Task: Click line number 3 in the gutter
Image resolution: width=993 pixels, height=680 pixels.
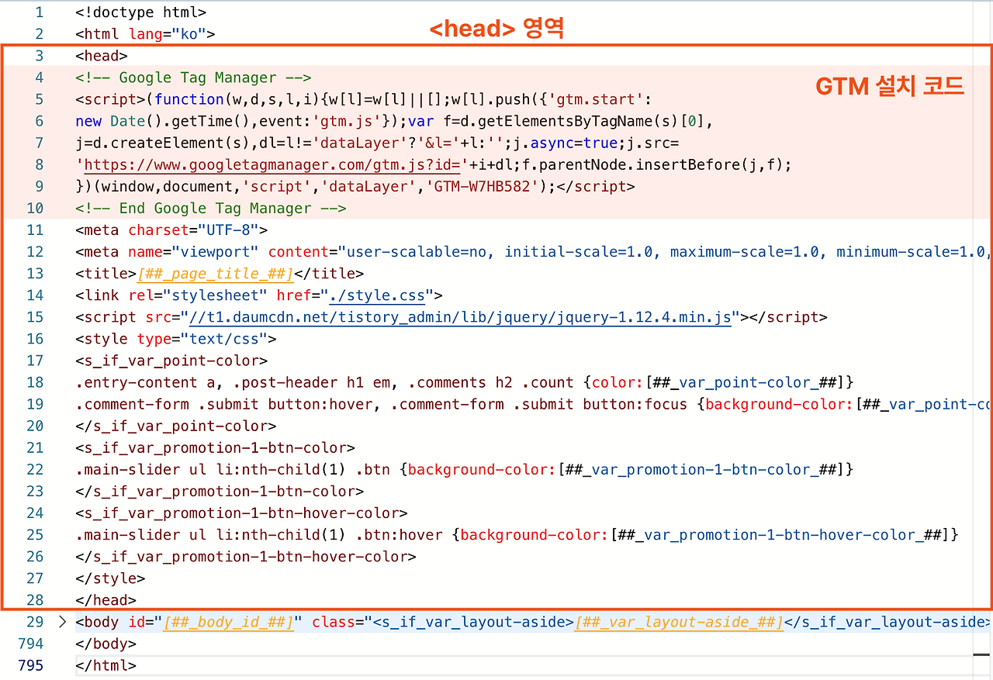Action: coord(39,56)
